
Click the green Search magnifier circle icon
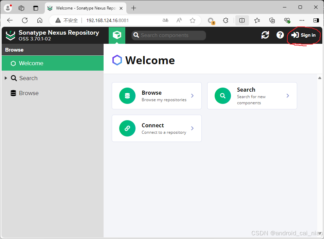223,96
